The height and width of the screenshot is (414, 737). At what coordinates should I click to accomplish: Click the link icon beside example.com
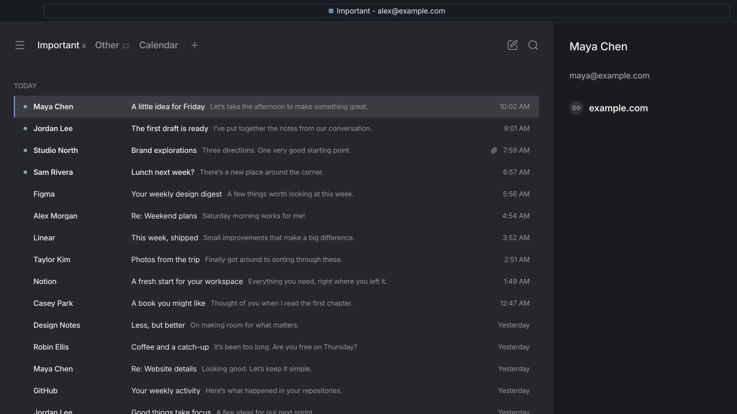576,108
